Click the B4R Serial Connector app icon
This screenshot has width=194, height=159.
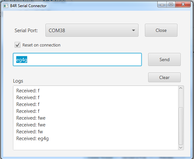[6, 6]
